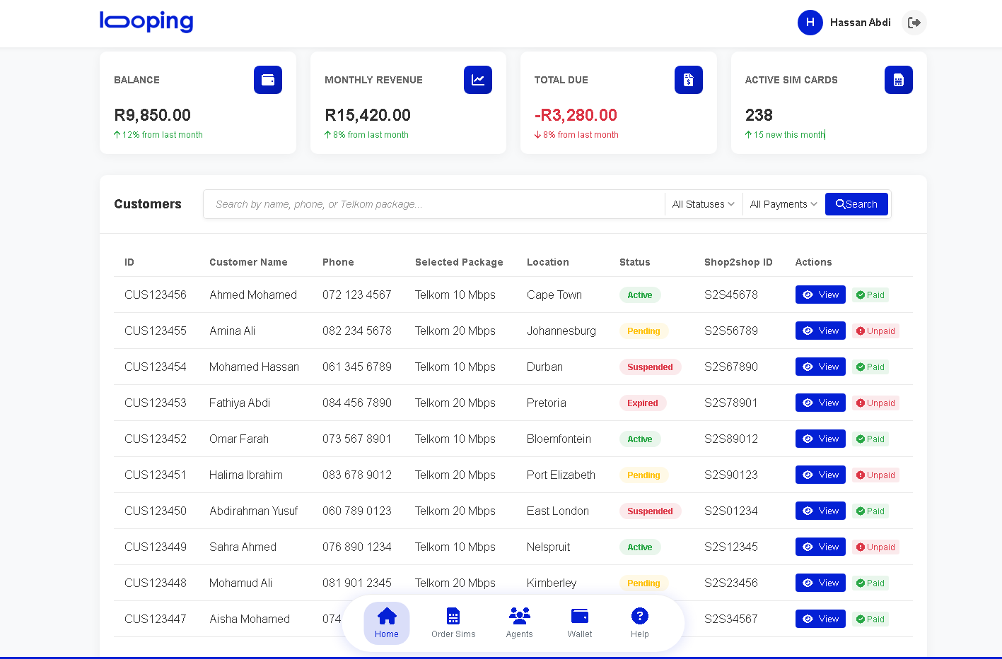1002x659 pixels.
Task: Click the Search button
Action: click(x=856, y=204)
